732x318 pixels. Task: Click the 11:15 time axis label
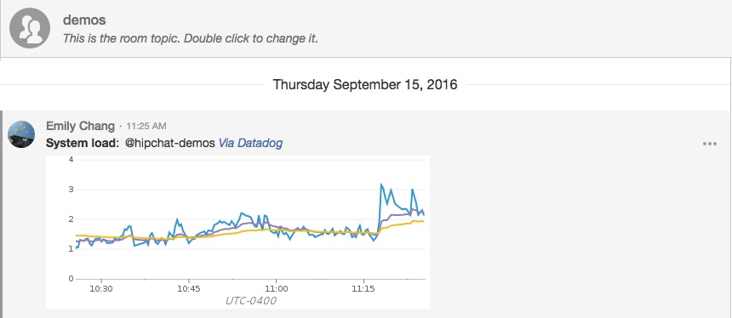tap(363, 288)
